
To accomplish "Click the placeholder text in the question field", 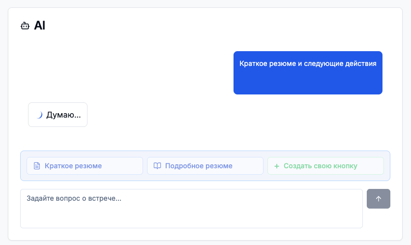I will click(74, 198).
